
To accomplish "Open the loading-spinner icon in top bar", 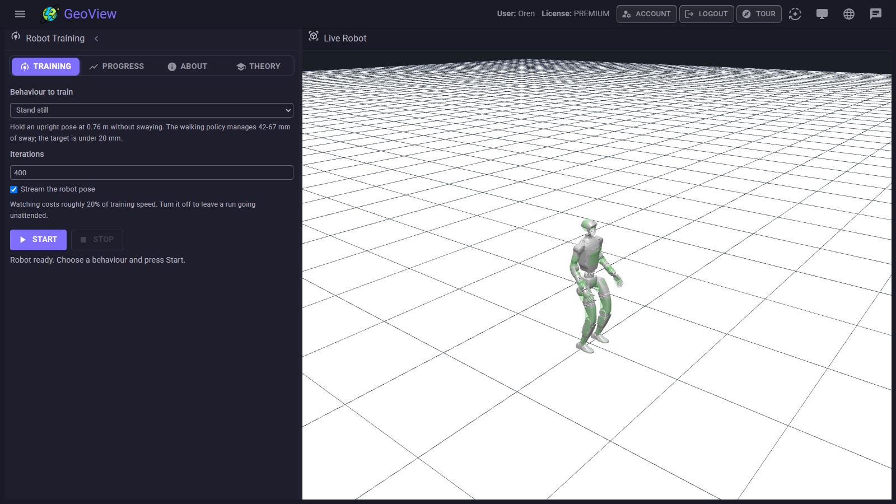I will [x=795, y=14].
